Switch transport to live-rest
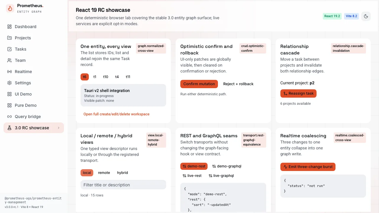 192,176
